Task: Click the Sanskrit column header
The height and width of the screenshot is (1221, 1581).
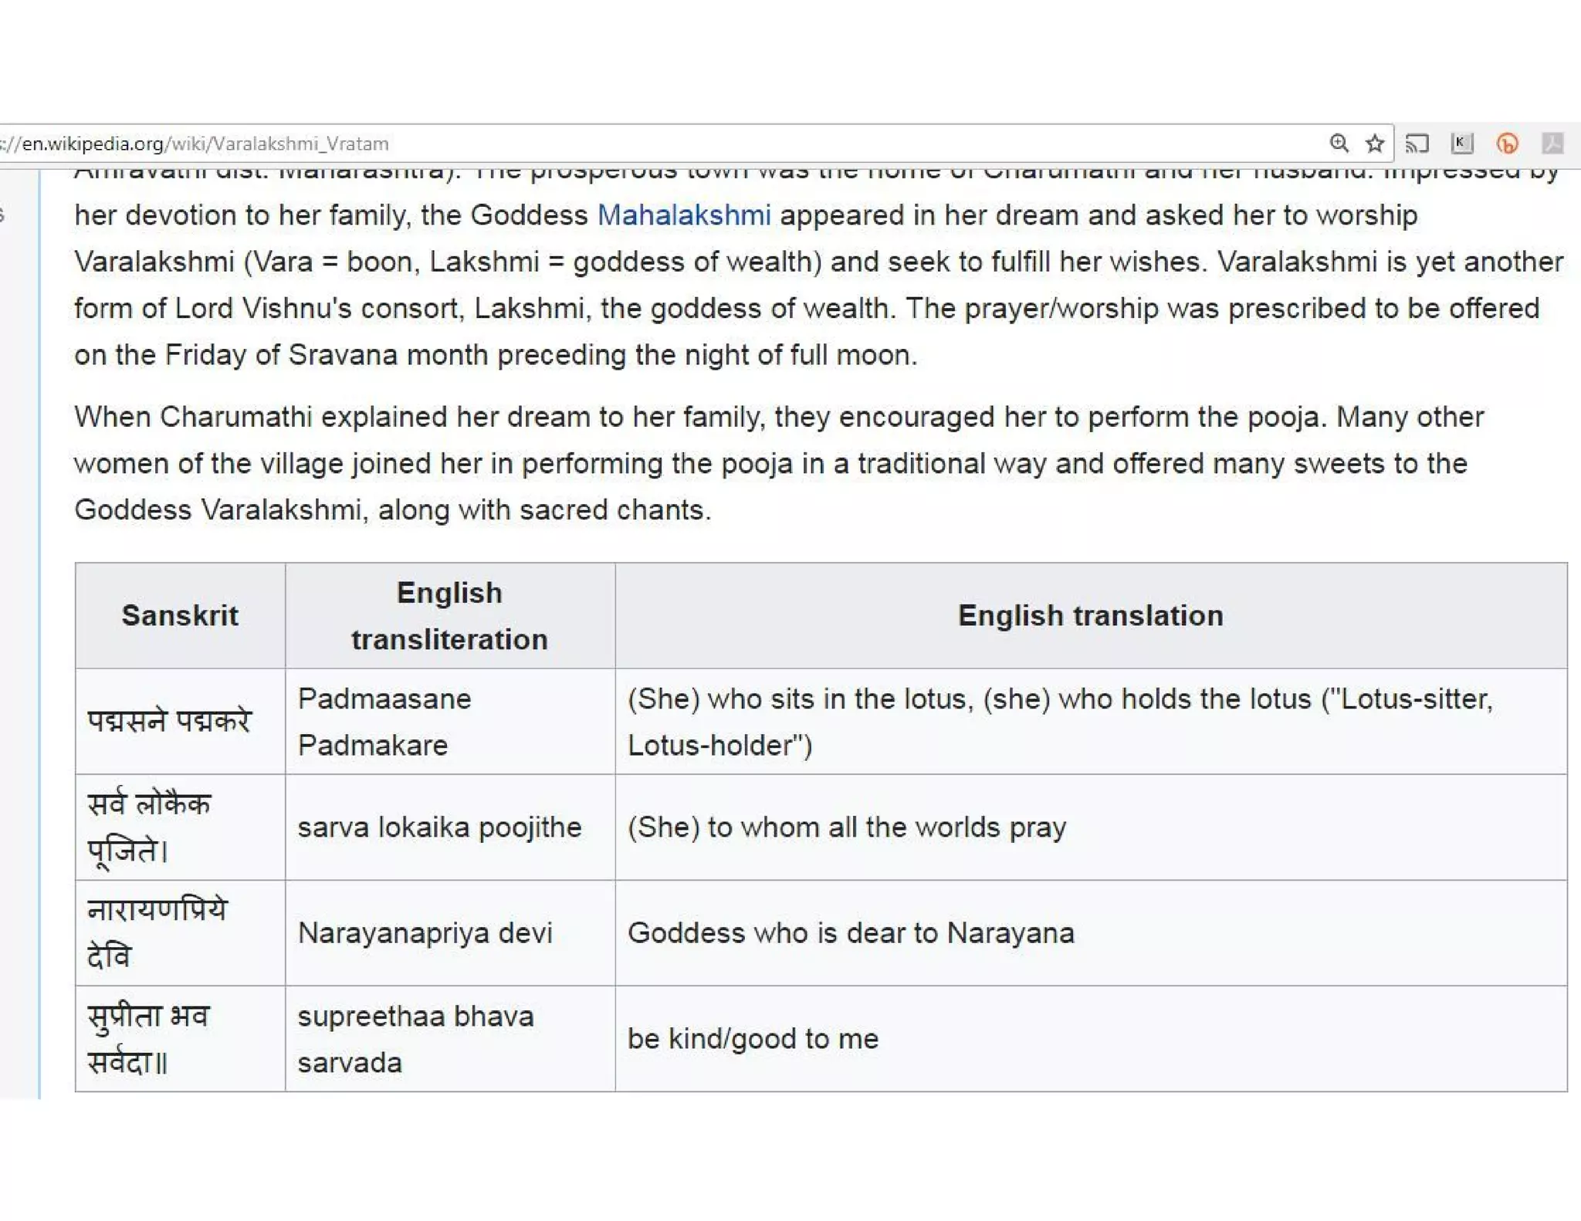Action: (x=180, y=616)
